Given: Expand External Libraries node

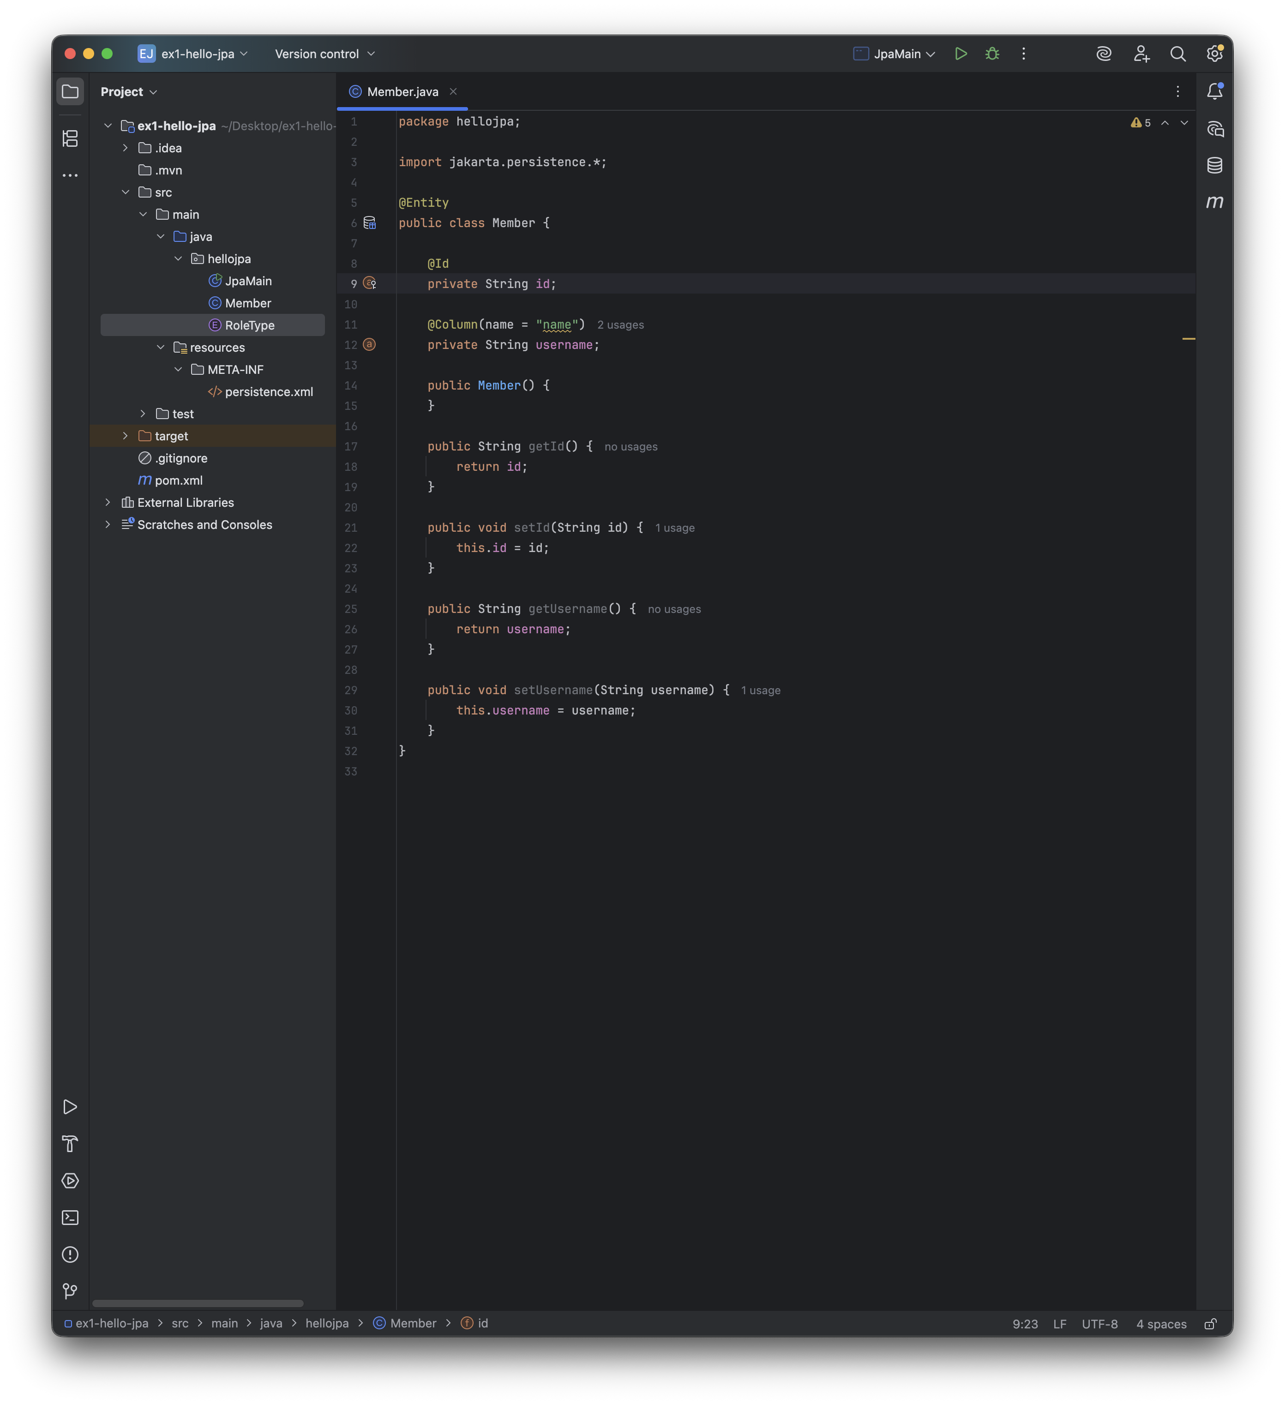Looking at the screenshot, I should [x=108, y=503].
